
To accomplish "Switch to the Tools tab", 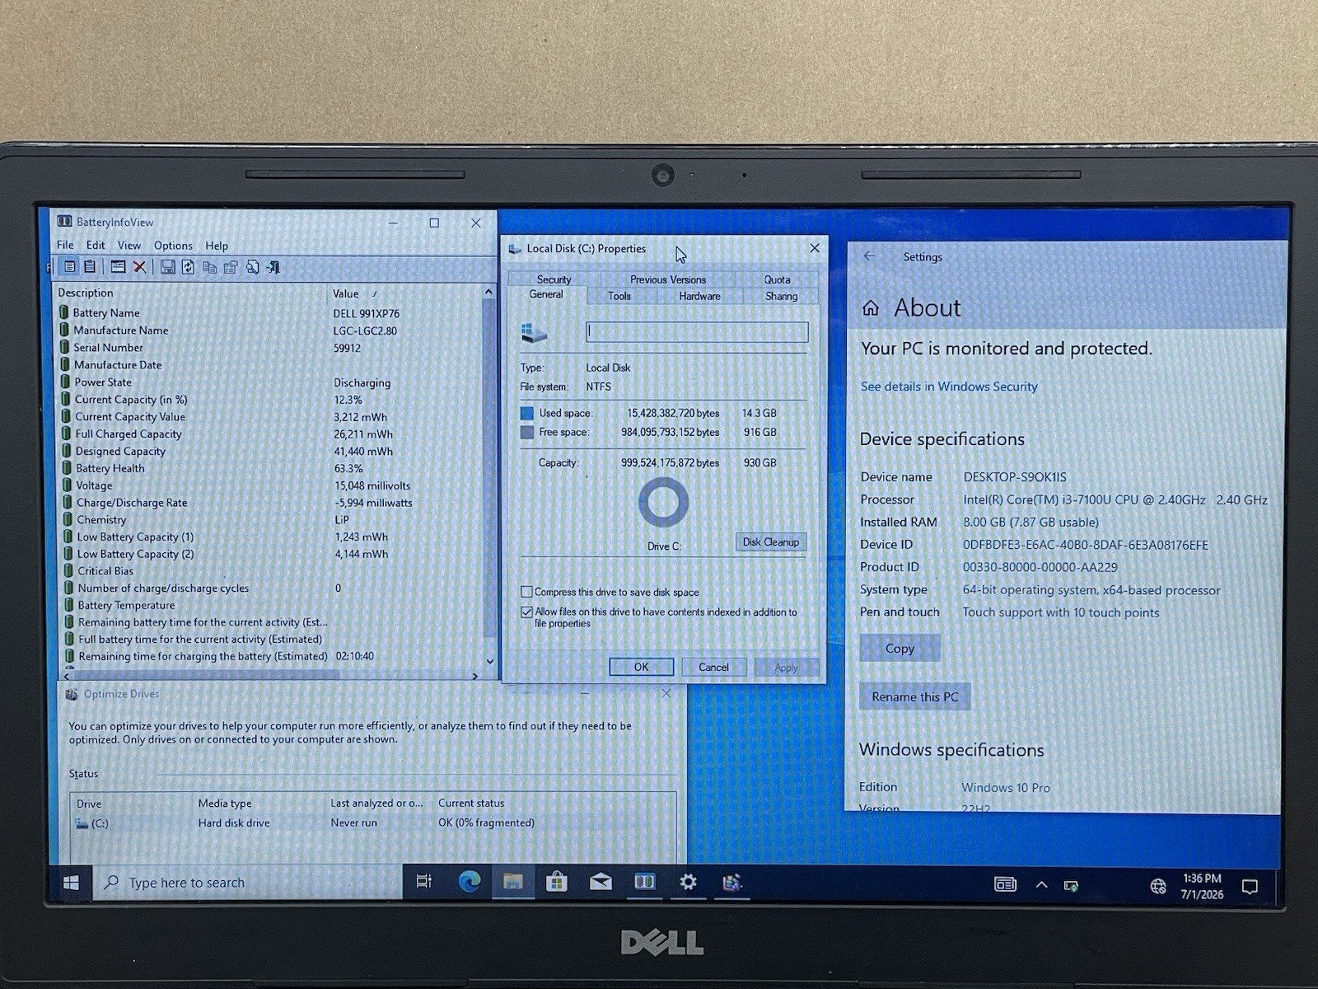I will click(619, 296).
